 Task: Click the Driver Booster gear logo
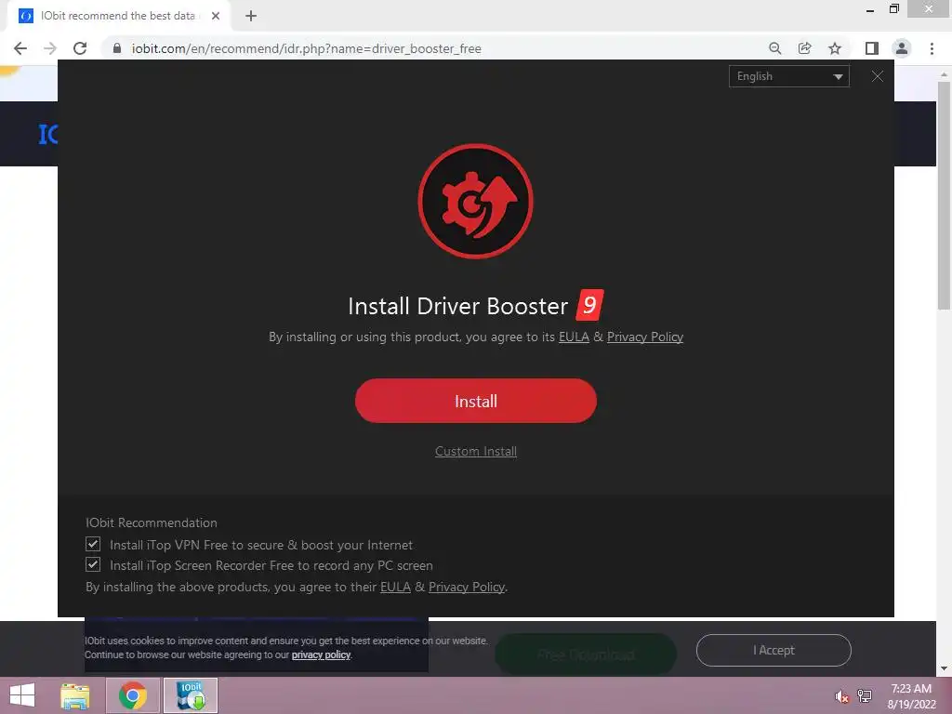475,201
